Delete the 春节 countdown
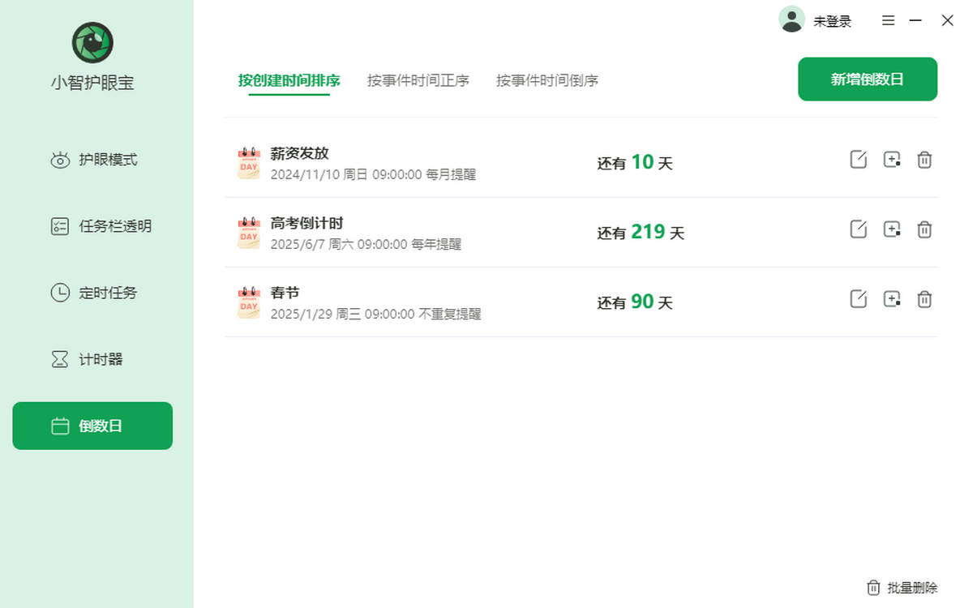The height and width of the screenshot is (608, 973). pos(924,299)
